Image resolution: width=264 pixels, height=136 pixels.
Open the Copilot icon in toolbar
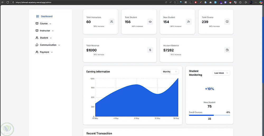click(261, 2)
